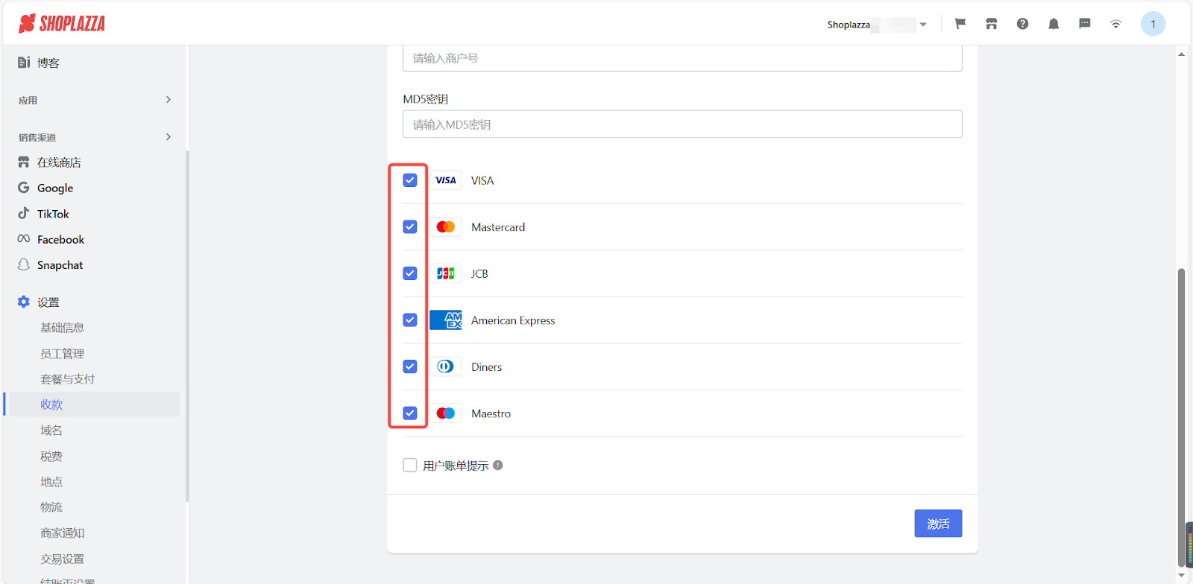Screen dimensions: 1193x584
Task: Click the MD5密钥 field label
Action: click(x=426, y=99)
